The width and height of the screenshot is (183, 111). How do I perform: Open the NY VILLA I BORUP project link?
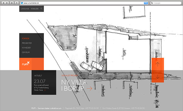click(x=74, y=85)
